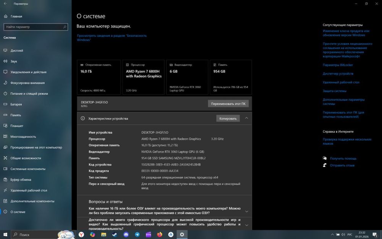Click the info icon beside Характеристики устройства
382x239 pixels.
(x=83, y=118)
